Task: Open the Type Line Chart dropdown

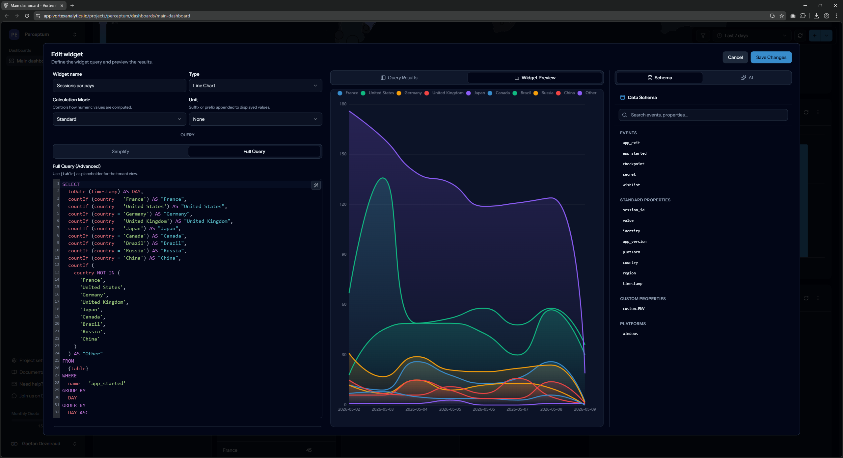Action: 255,86
